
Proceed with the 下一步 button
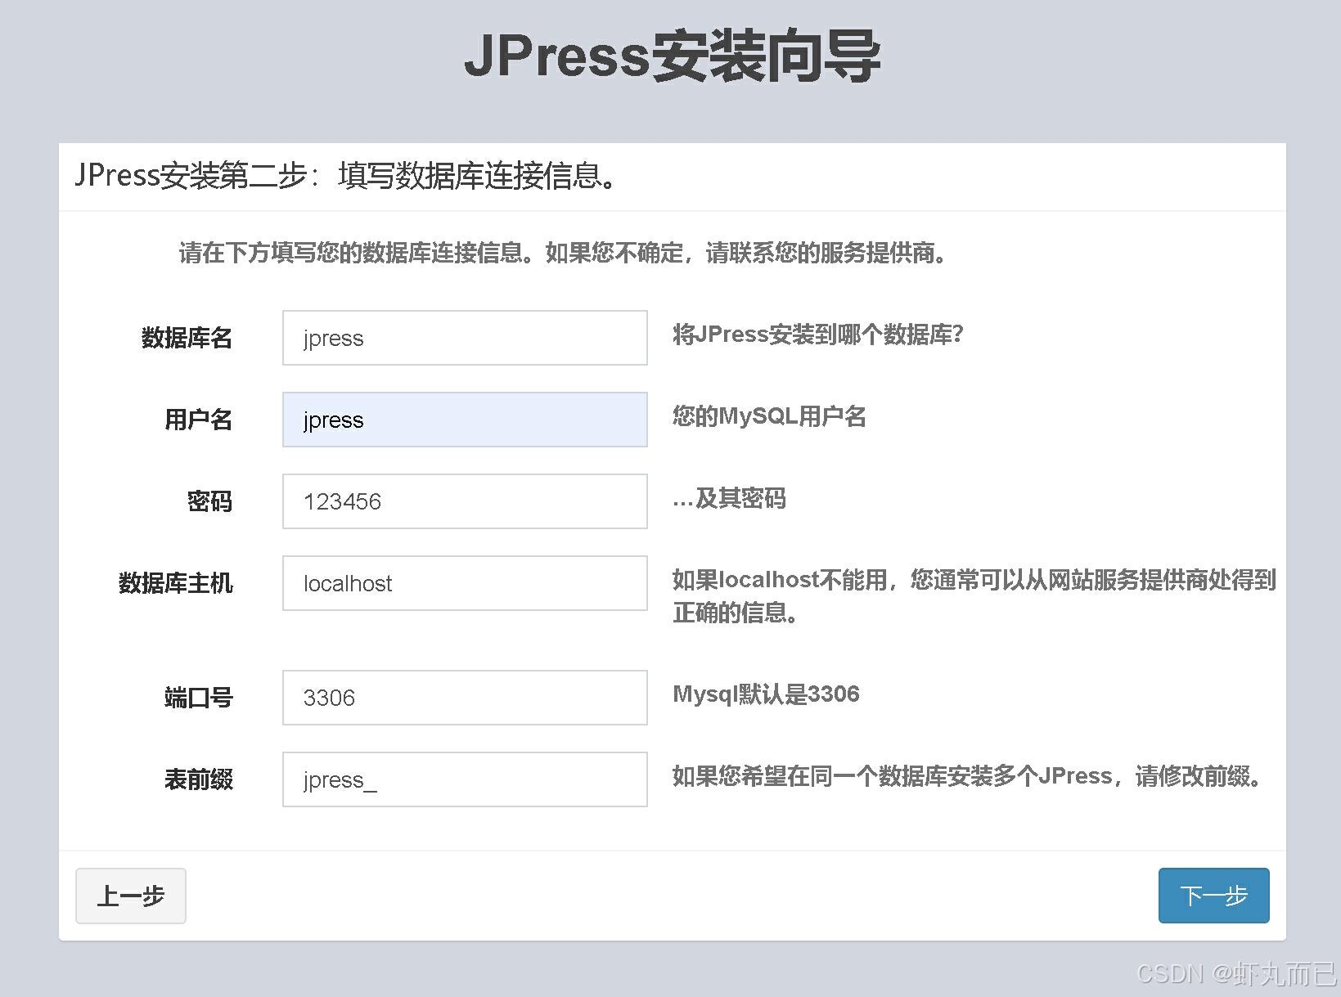pos(1213,896)
